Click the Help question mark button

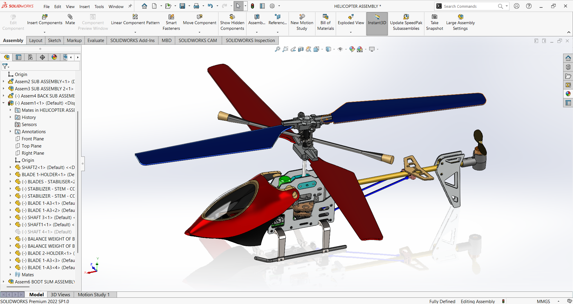[x=529, y=6]
